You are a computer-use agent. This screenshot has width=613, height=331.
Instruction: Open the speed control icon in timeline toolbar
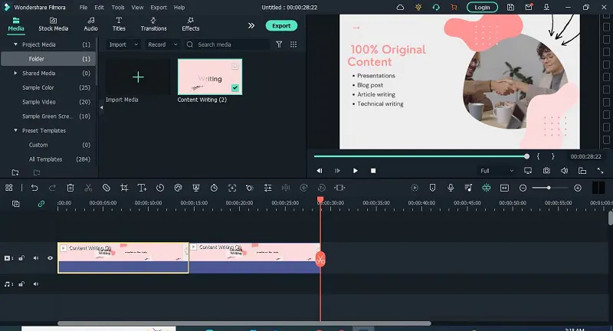pyautogui.click(x=160, y=188)
